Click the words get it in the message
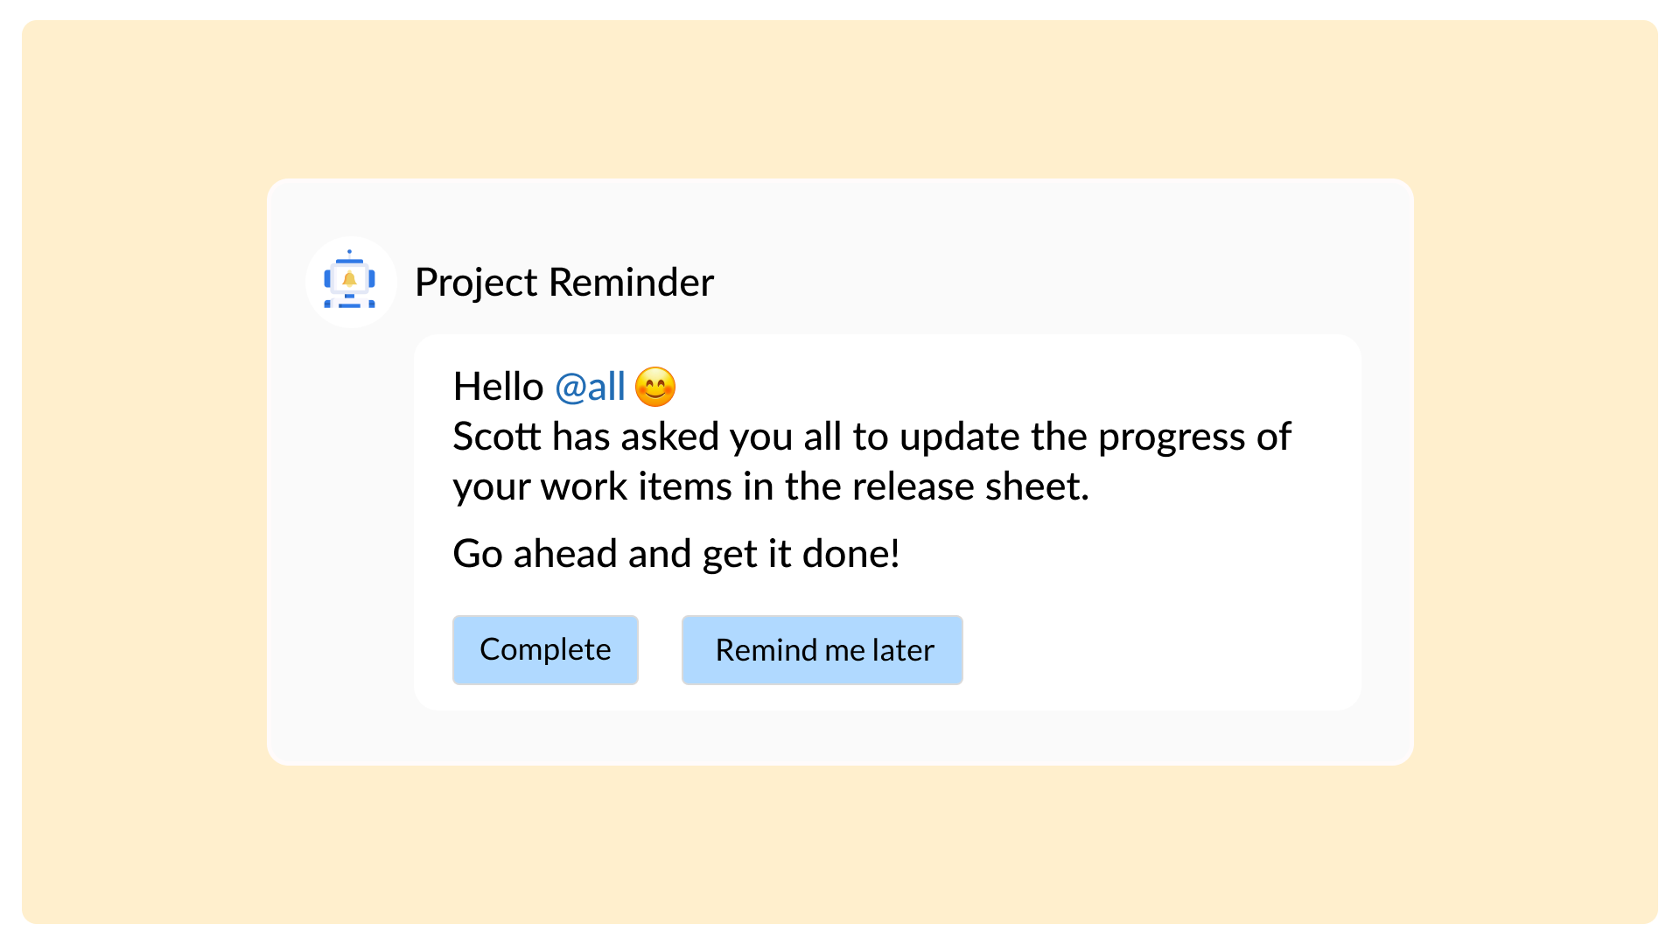The width and height of the screenshot is (1680, 945). coord(746,554)
